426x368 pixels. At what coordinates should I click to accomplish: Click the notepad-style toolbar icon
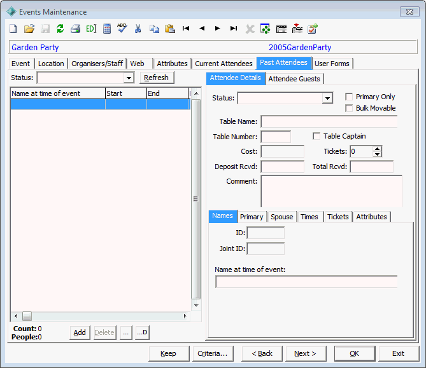(281, 29)
